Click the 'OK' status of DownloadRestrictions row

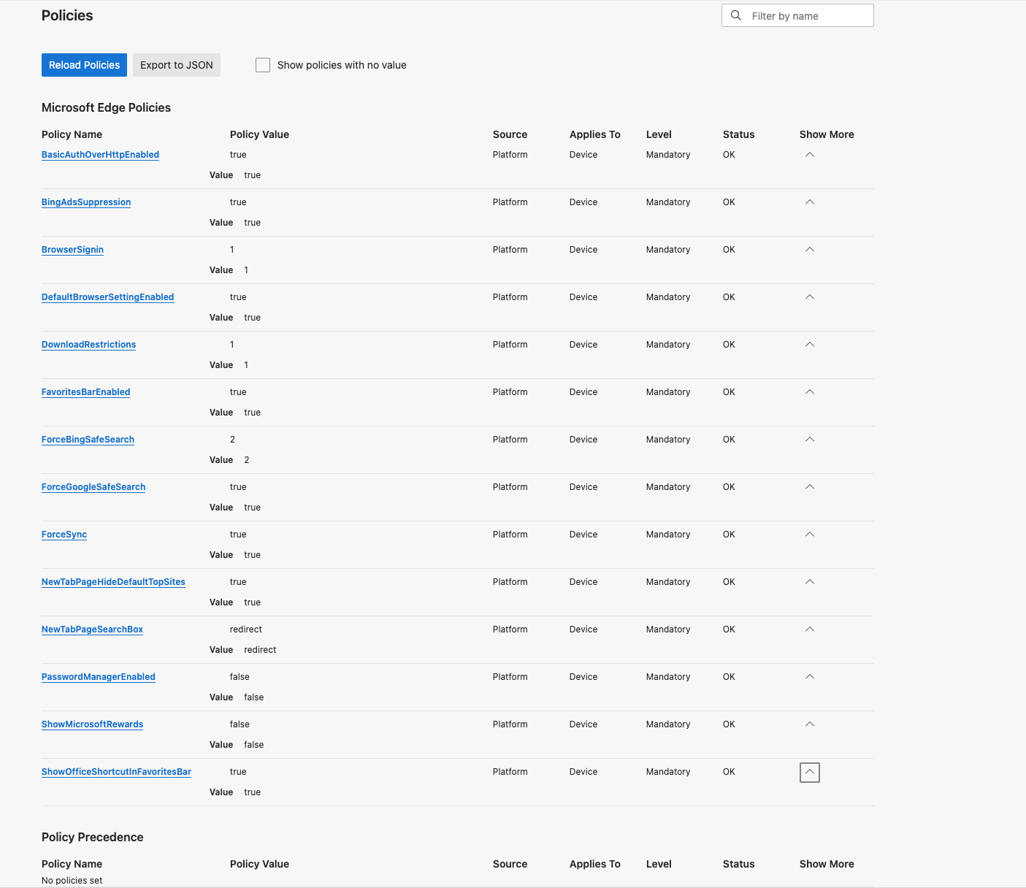click(729, 345)
